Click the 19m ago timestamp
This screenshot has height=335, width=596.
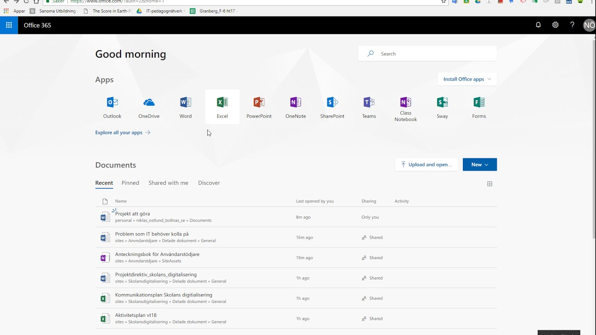click(x=305, y=258)
